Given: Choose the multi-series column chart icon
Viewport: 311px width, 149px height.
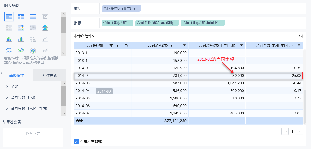Looking at the screenshot, I should coord(21,39).
